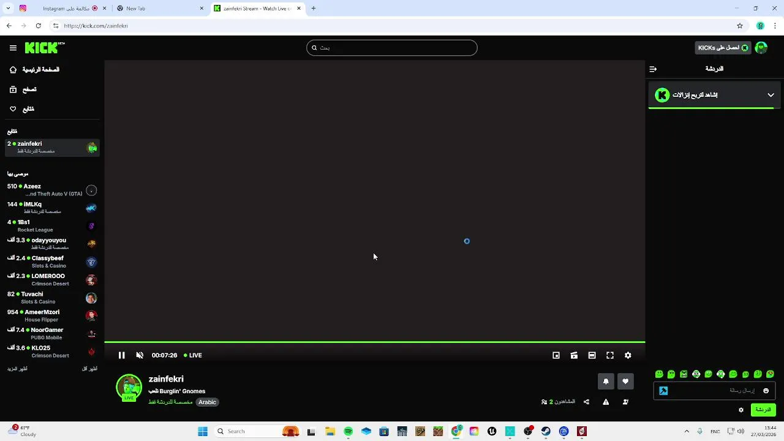Close the zainfekri Stream tab
784x441 pixels.
[x=299, y=9]
